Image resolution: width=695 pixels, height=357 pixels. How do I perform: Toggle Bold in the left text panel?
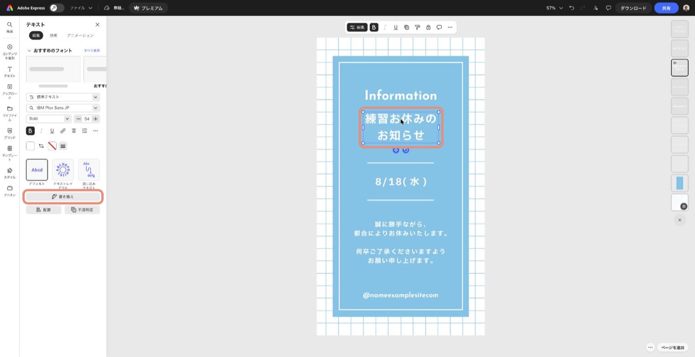[30, 131]
